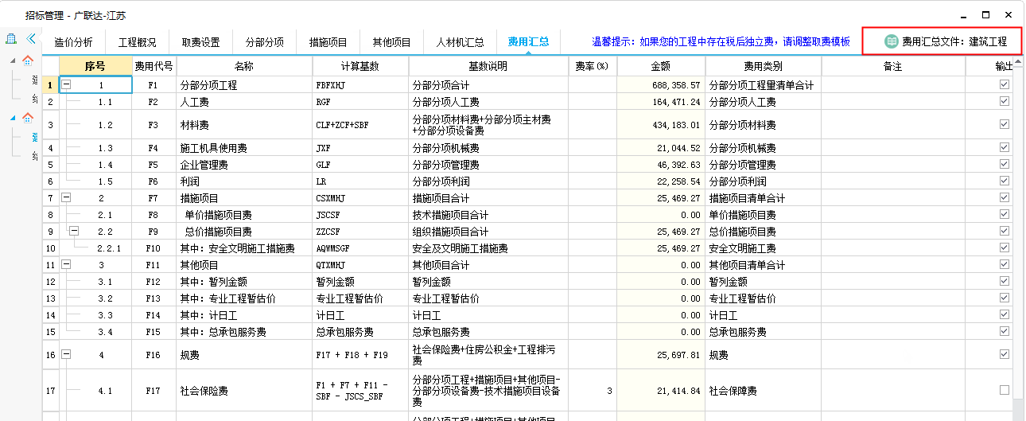Enable output checkbox for 社会保险费 row
This screenshot has width=1026, height=421.
click(x=1005, y=390)
